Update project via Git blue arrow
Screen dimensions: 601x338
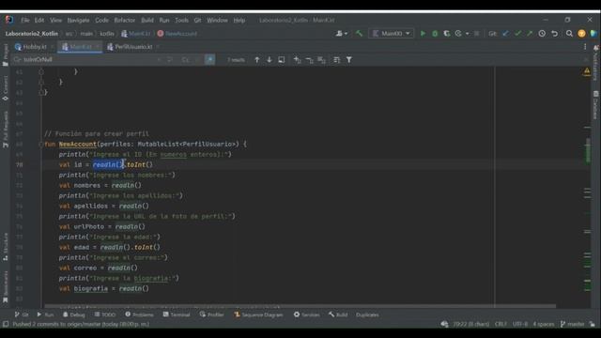(x=506, y=34)
